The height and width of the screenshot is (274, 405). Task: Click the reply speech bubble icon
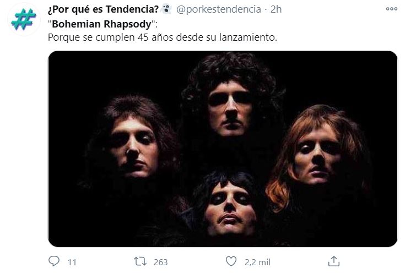click(54, 261)
